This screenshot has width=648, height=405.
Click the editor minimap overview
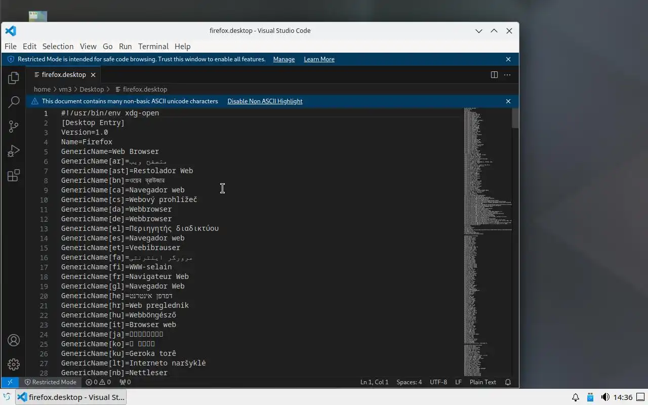488,242
